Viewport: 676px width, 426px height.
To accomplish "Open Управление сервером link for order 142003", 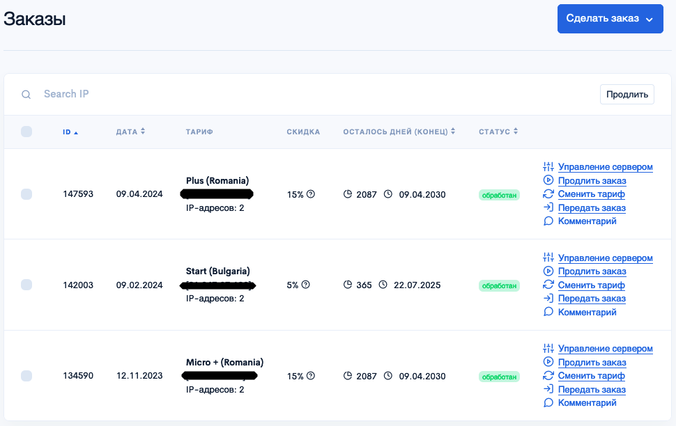I will 606,258.
